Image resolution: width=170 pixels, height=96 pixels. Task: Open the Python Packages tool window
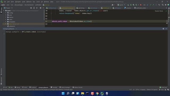click(65, 87)
